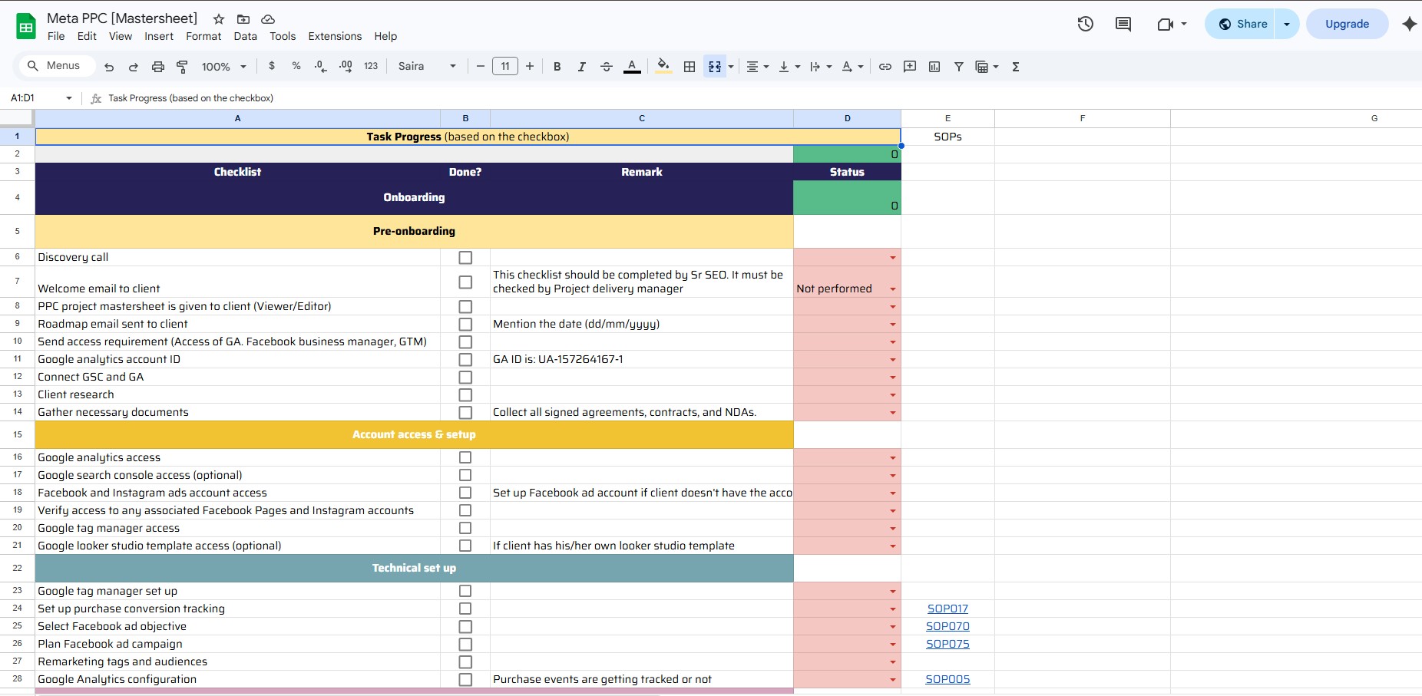Open version history clock icon
The width and height of the screenshot is (1422, 696).
(x=1086, y=24)
